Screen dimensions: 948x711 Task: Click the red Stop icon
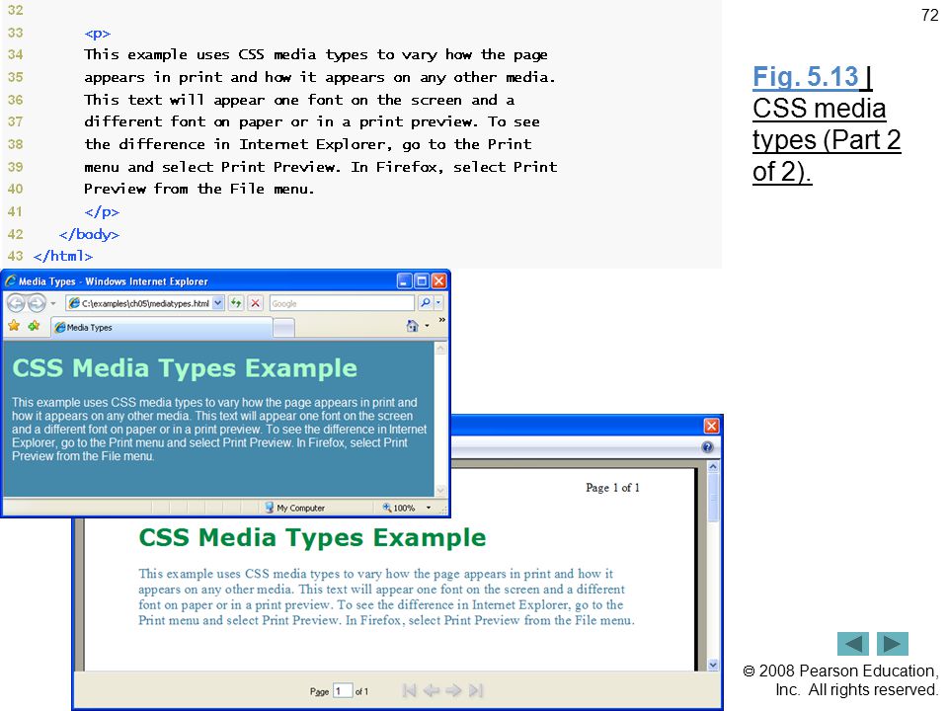pos(255,303)
